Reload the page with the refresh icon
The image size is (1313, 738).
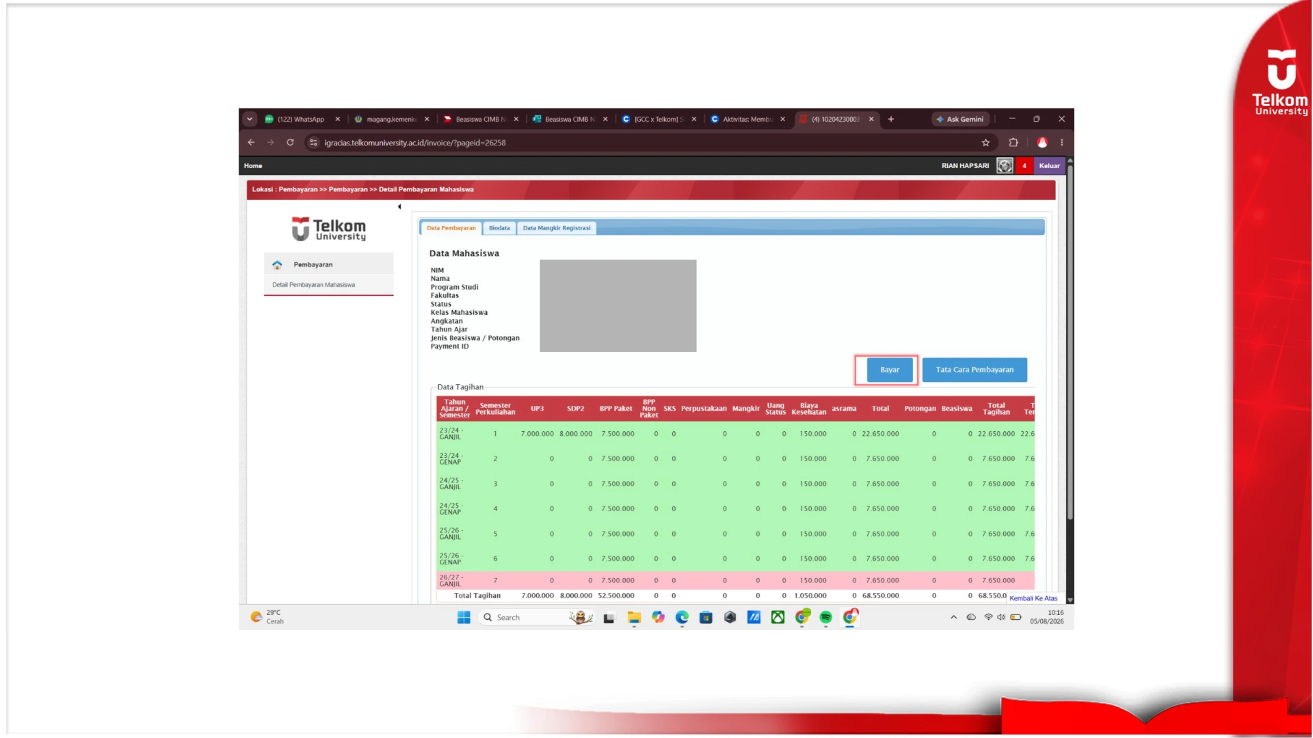pos(290,143)
